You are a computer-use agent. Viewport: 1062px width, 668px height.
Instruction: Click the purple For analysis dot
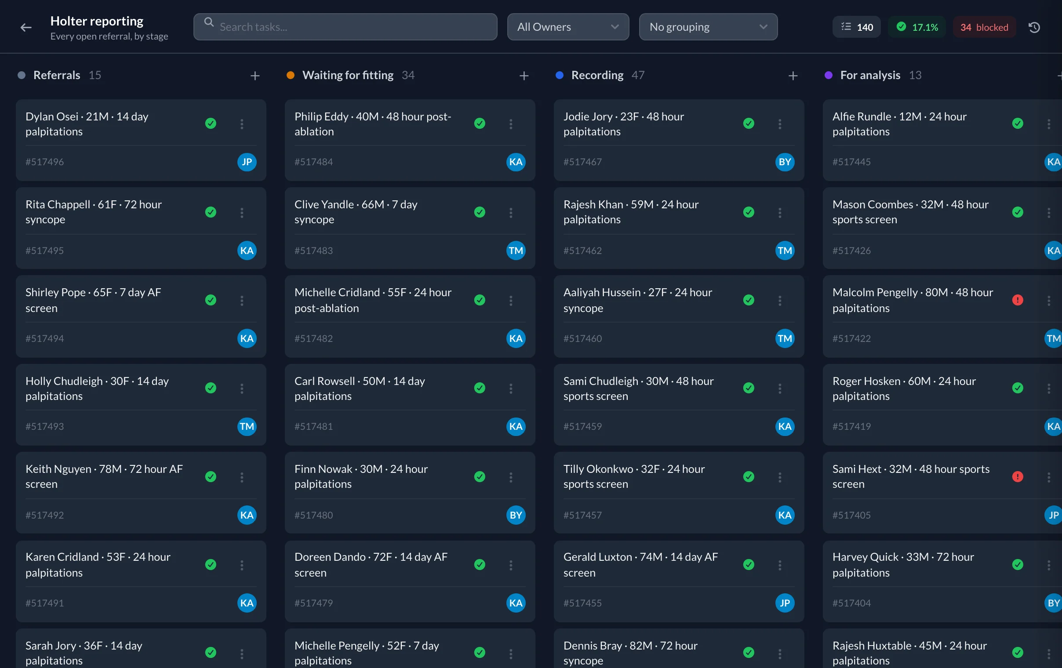click(x=828, y=76)
